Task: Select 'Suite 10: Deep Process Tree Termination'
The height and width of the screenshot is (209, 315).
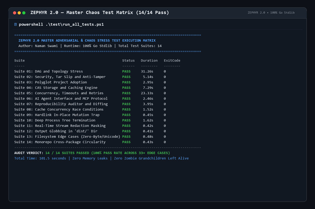Action: [x=55, y=120]
